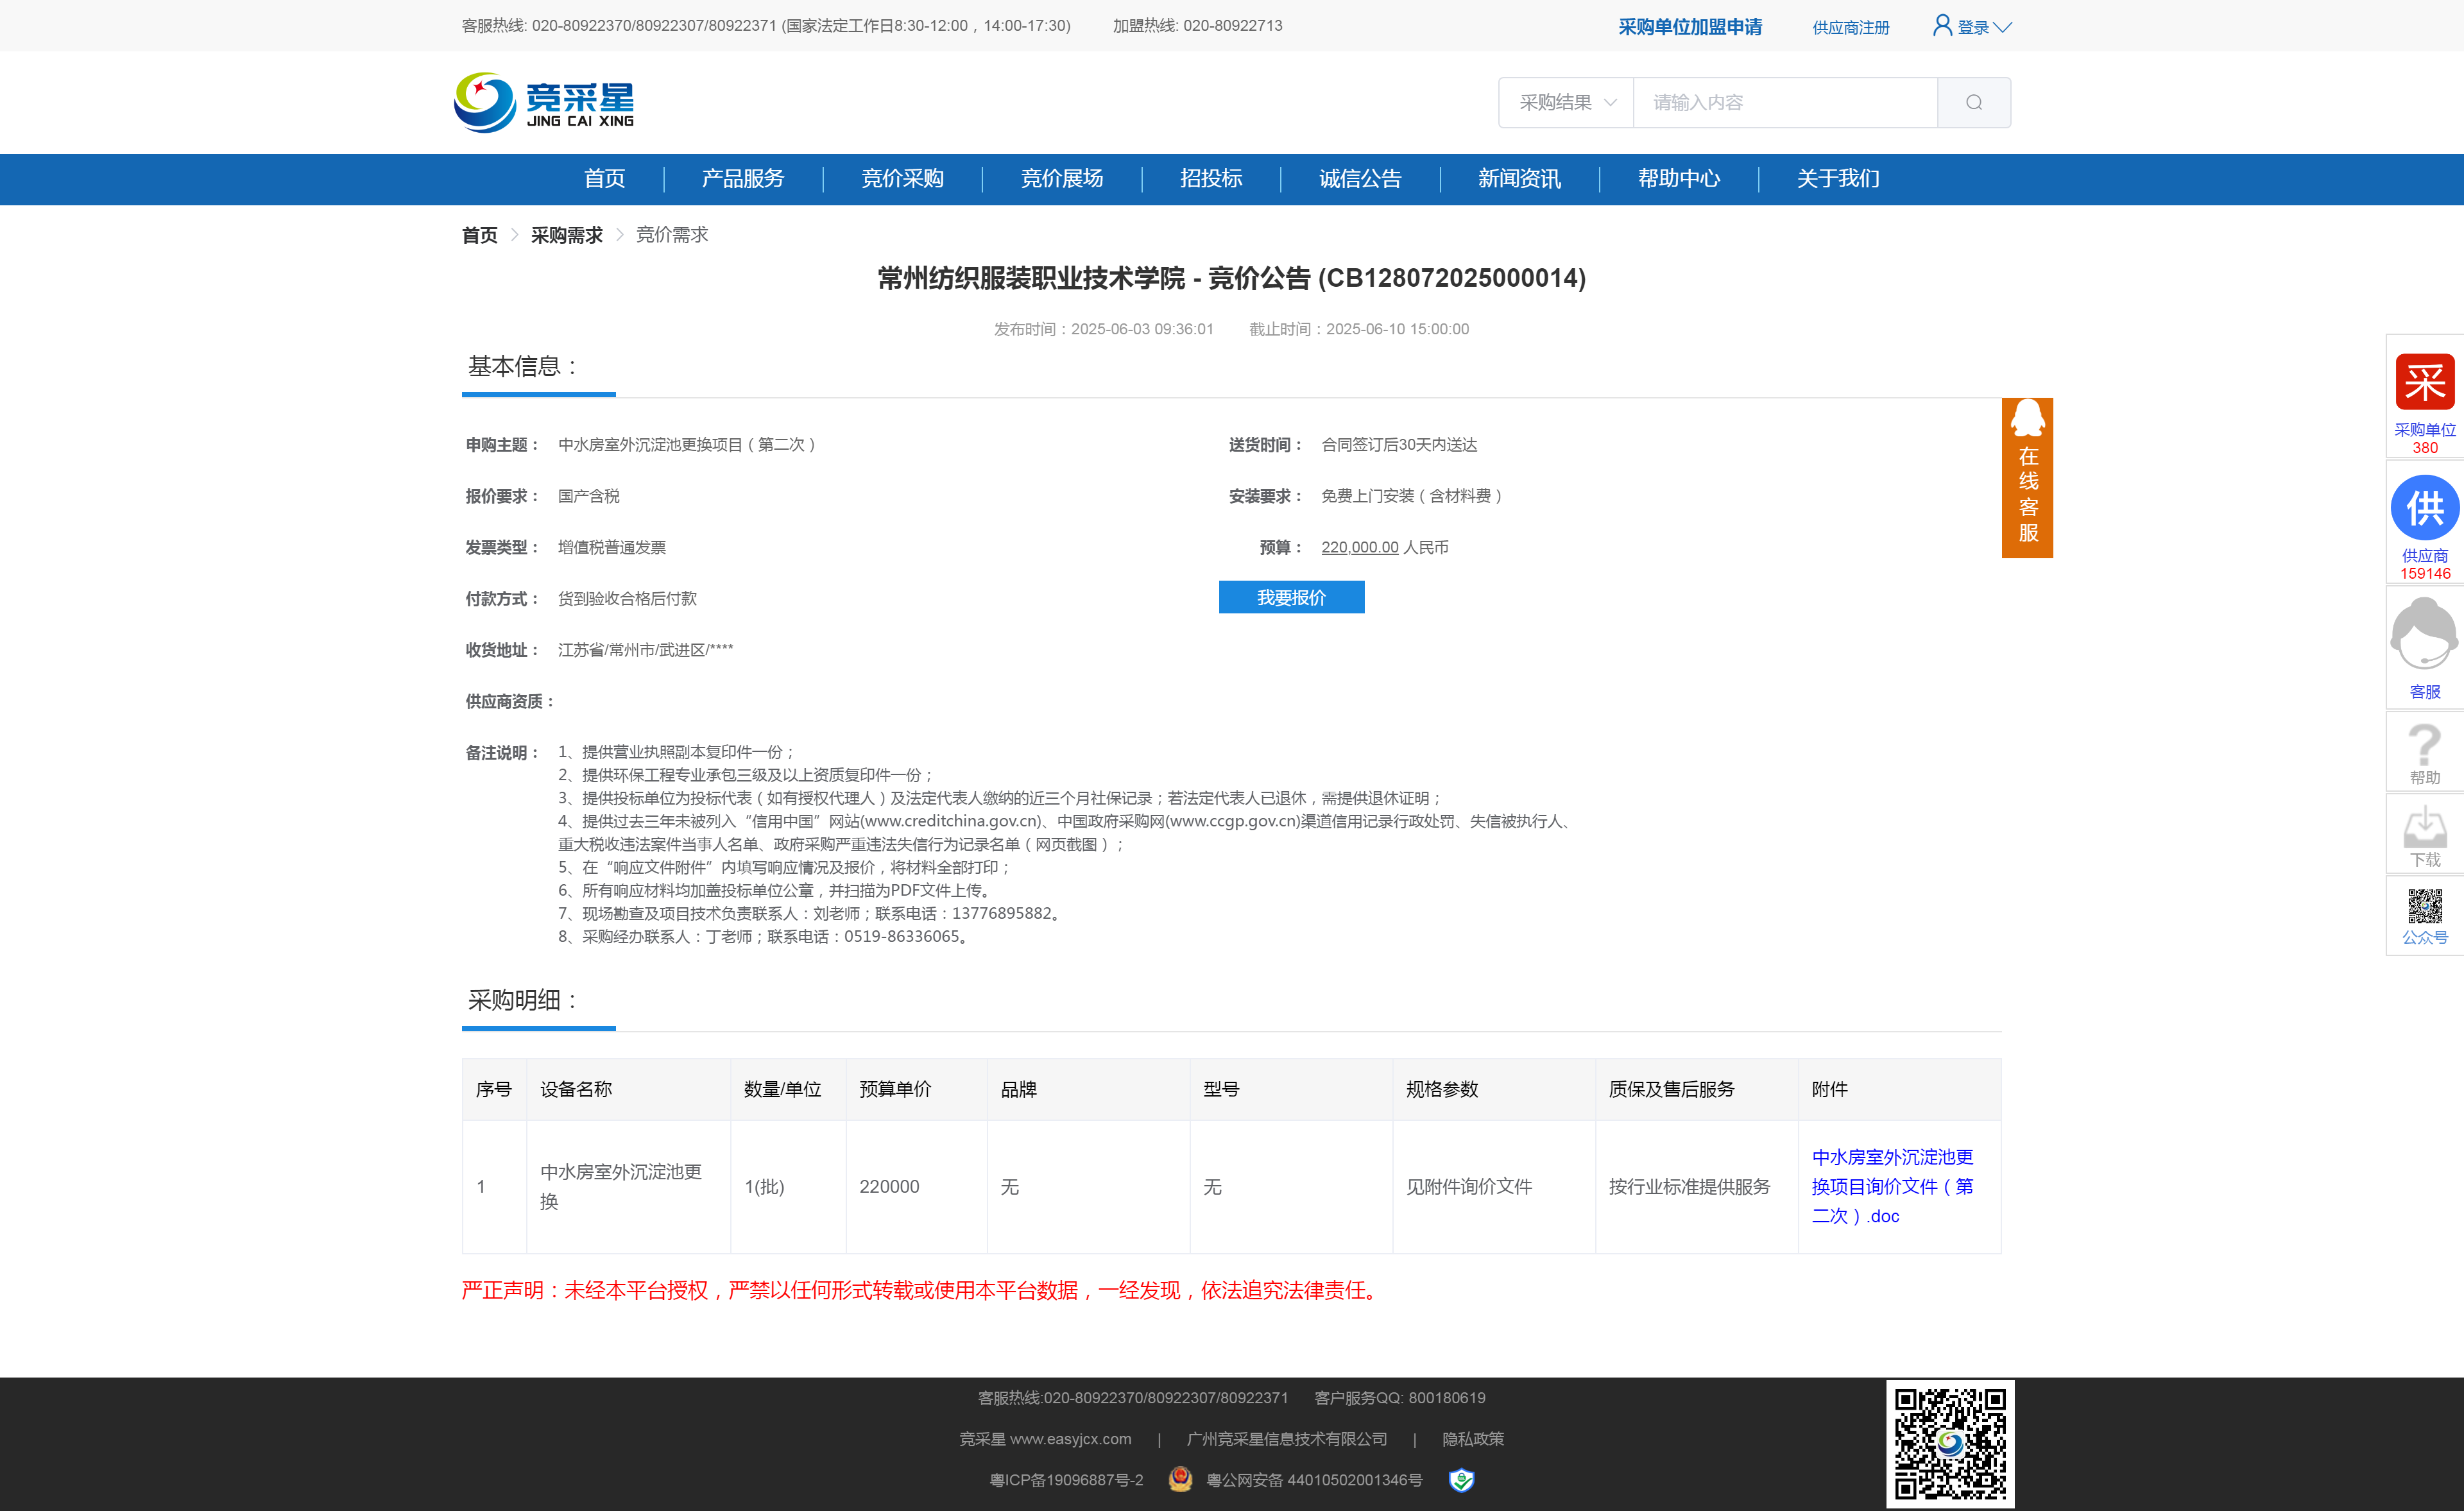The image size is (2464, 1511).
Task: Click the 供应商注册 link
Action: pyautogui.click(x=1850, y=27)
